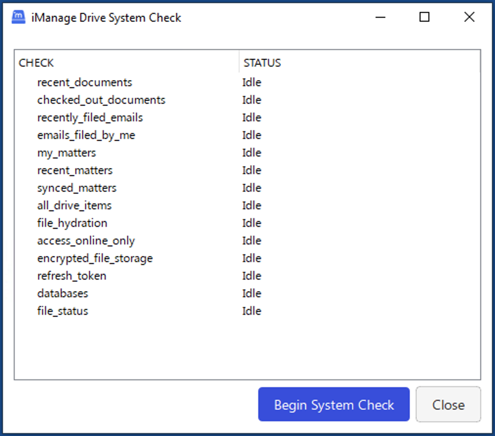Click the STATUS column header
Image resolution: width=495 pixels, height=436 pixels.
point(262,63)
